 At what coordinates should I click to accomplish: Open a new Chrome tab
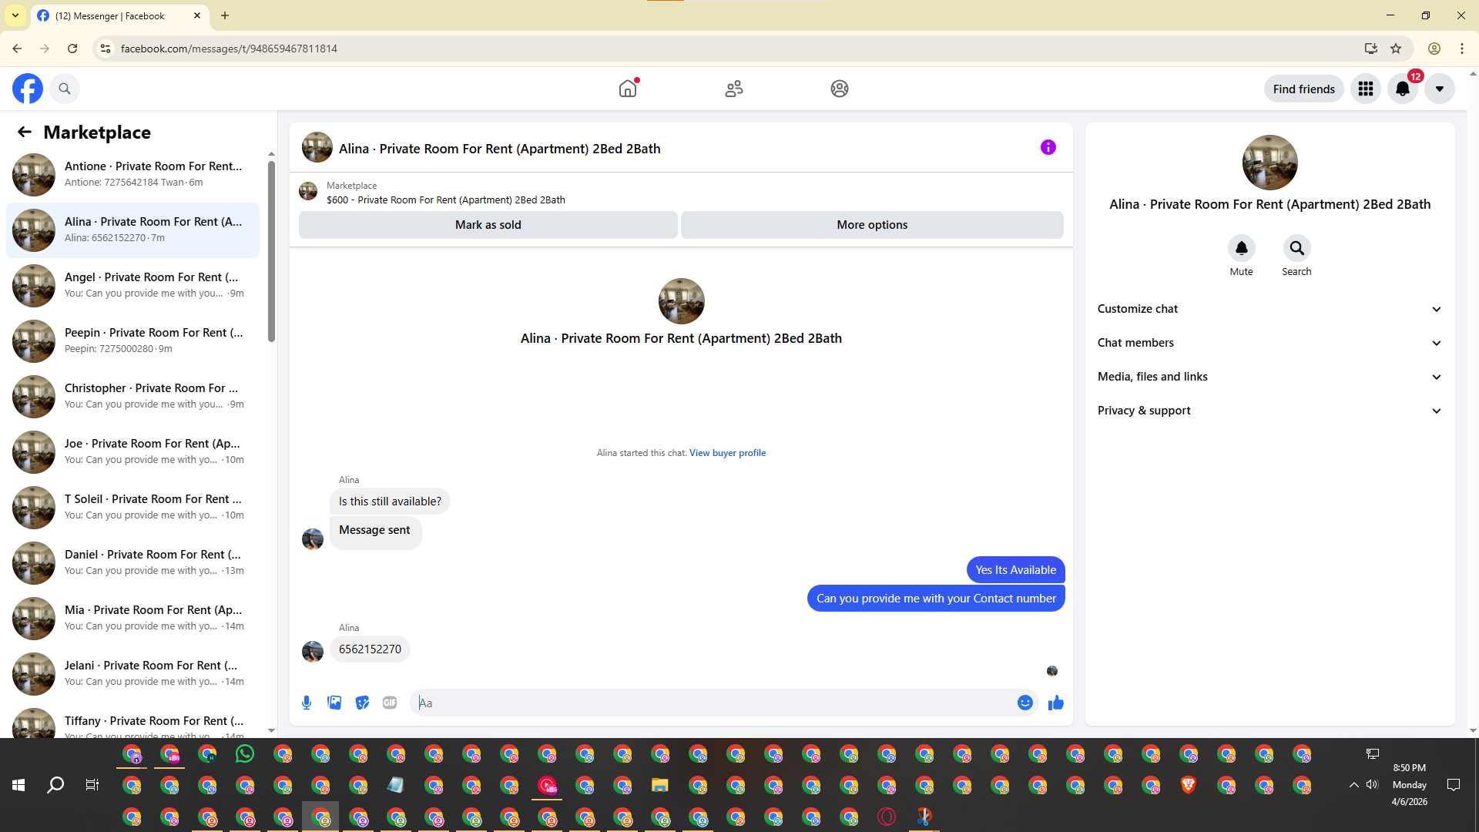point(225,15)
